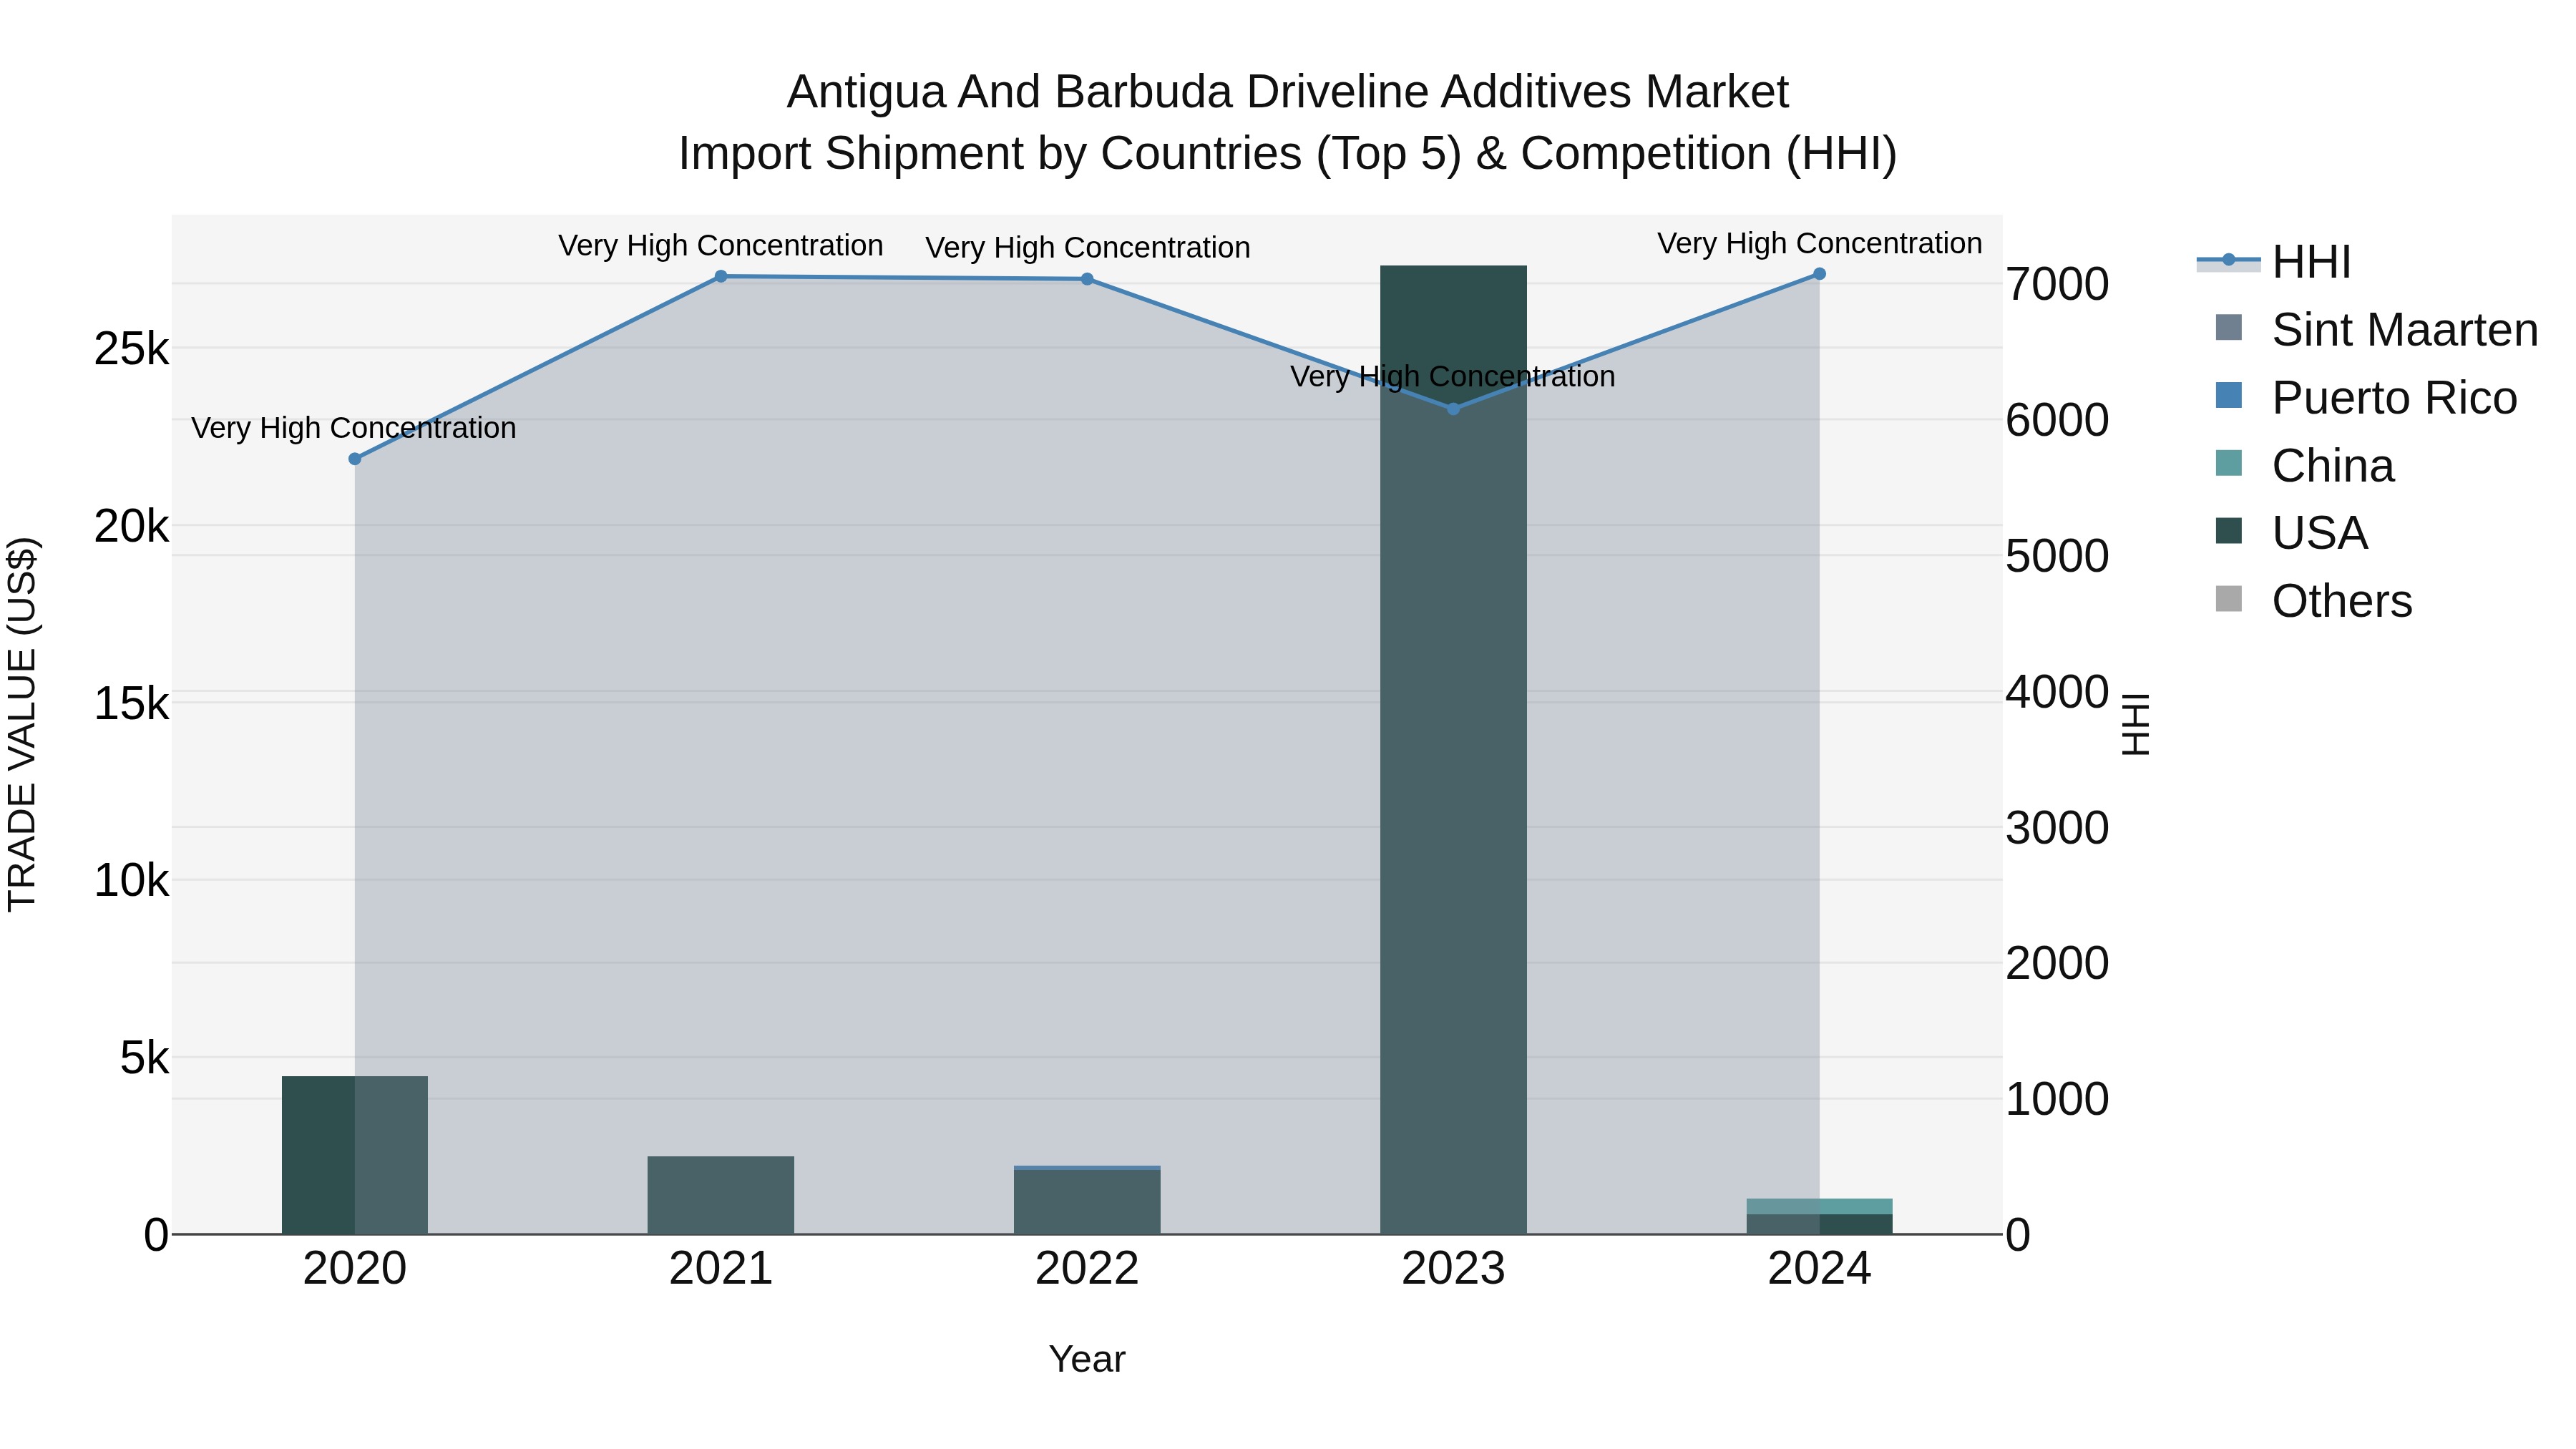Click 2021 Very High Concentration annotation
Screen dimensions: 2576x1449
tap(721, 246)
